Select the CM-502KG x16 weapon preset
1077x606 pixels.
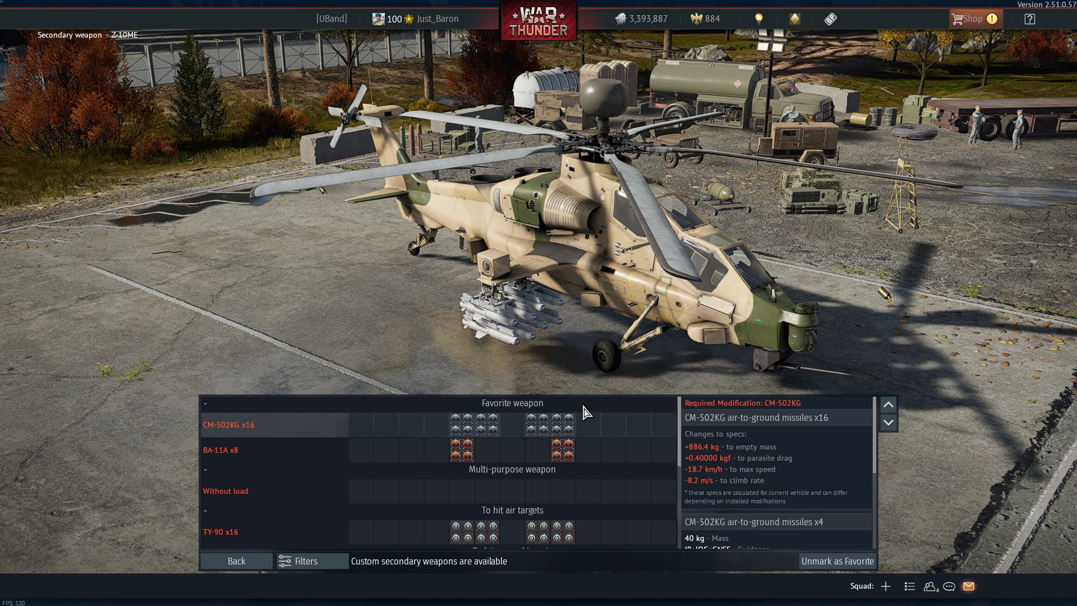pyautogui.click(x=229, y=425)
